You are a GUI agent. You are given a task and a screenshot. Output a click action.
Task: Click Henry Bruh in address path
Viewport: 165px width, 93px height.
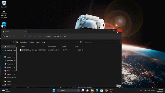coord(23,42)
